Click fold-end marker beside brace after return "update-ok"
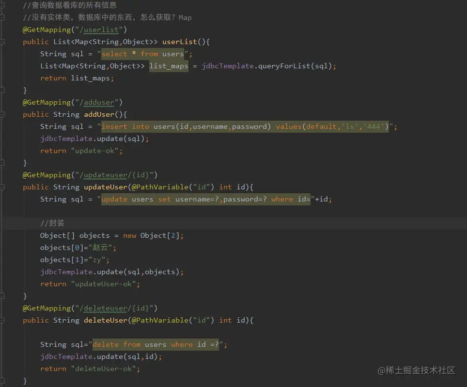The image size is (467, 387). (2, 162)
